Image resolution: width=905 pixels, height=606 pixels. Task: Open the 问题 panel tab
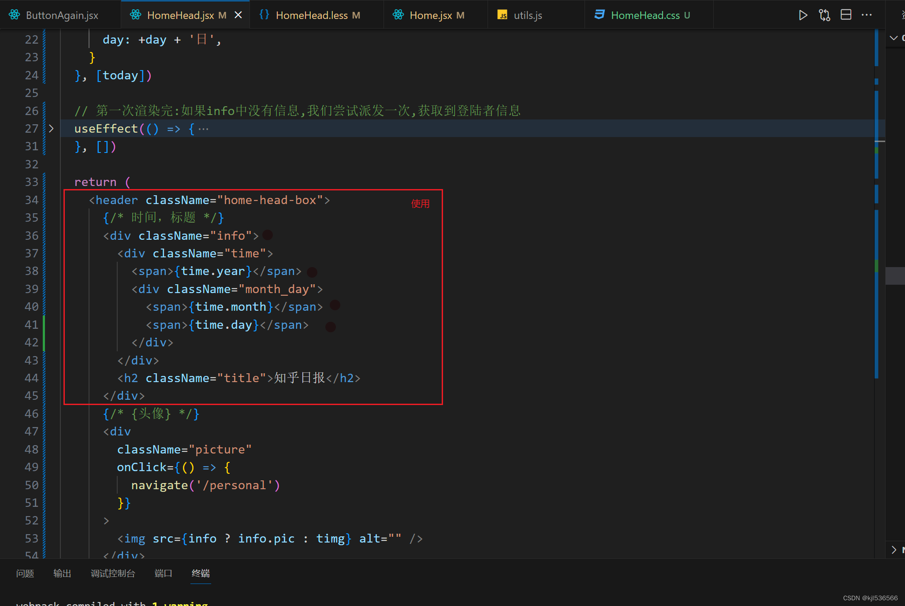[25, 573]
